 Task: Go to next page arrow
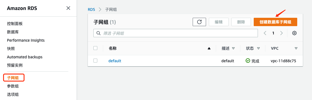point(281,33)
